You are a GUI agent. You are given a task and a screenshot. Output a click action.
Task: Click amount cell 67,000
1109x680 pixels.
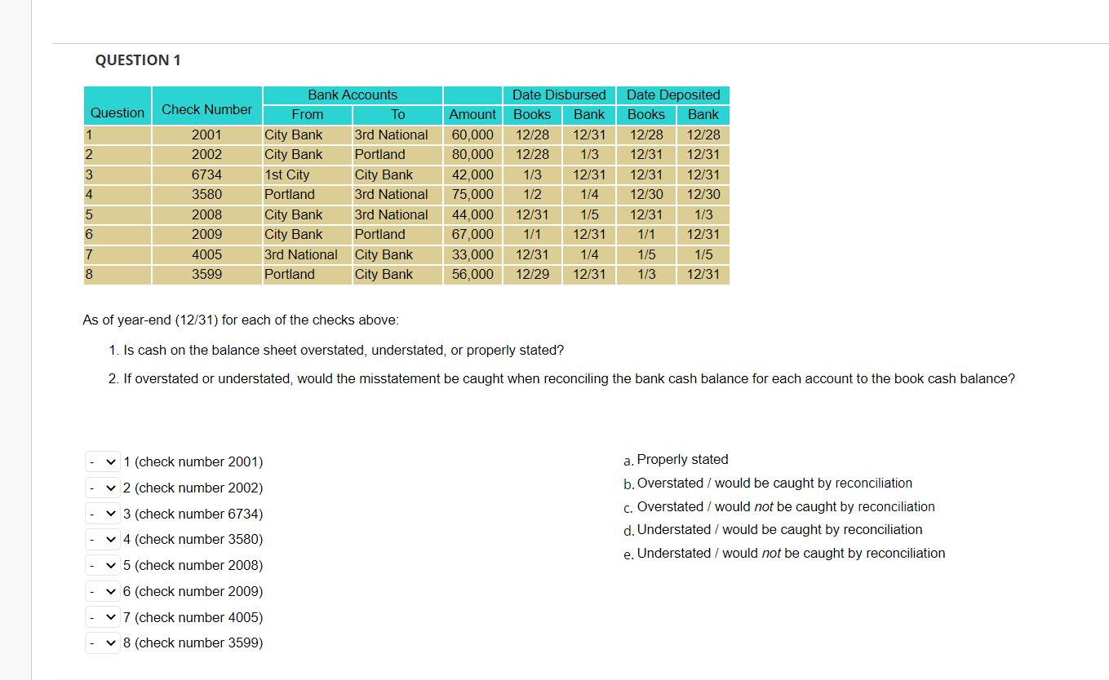click(x=472, y=234)
